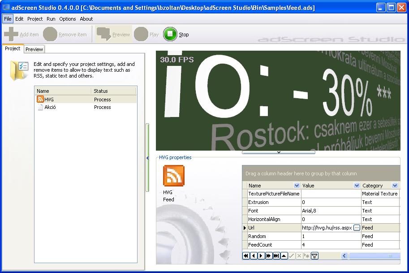The height and width of the screenshot is (273, 409).
Task: Click the Font value cell Arial,8
Action: 331,211
